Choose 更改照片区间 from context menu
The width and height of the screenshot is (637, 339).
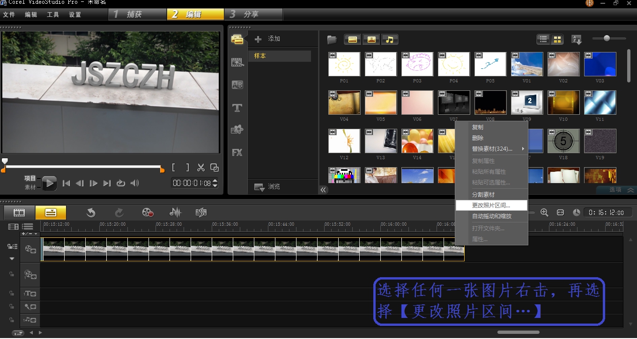point(491,205)
